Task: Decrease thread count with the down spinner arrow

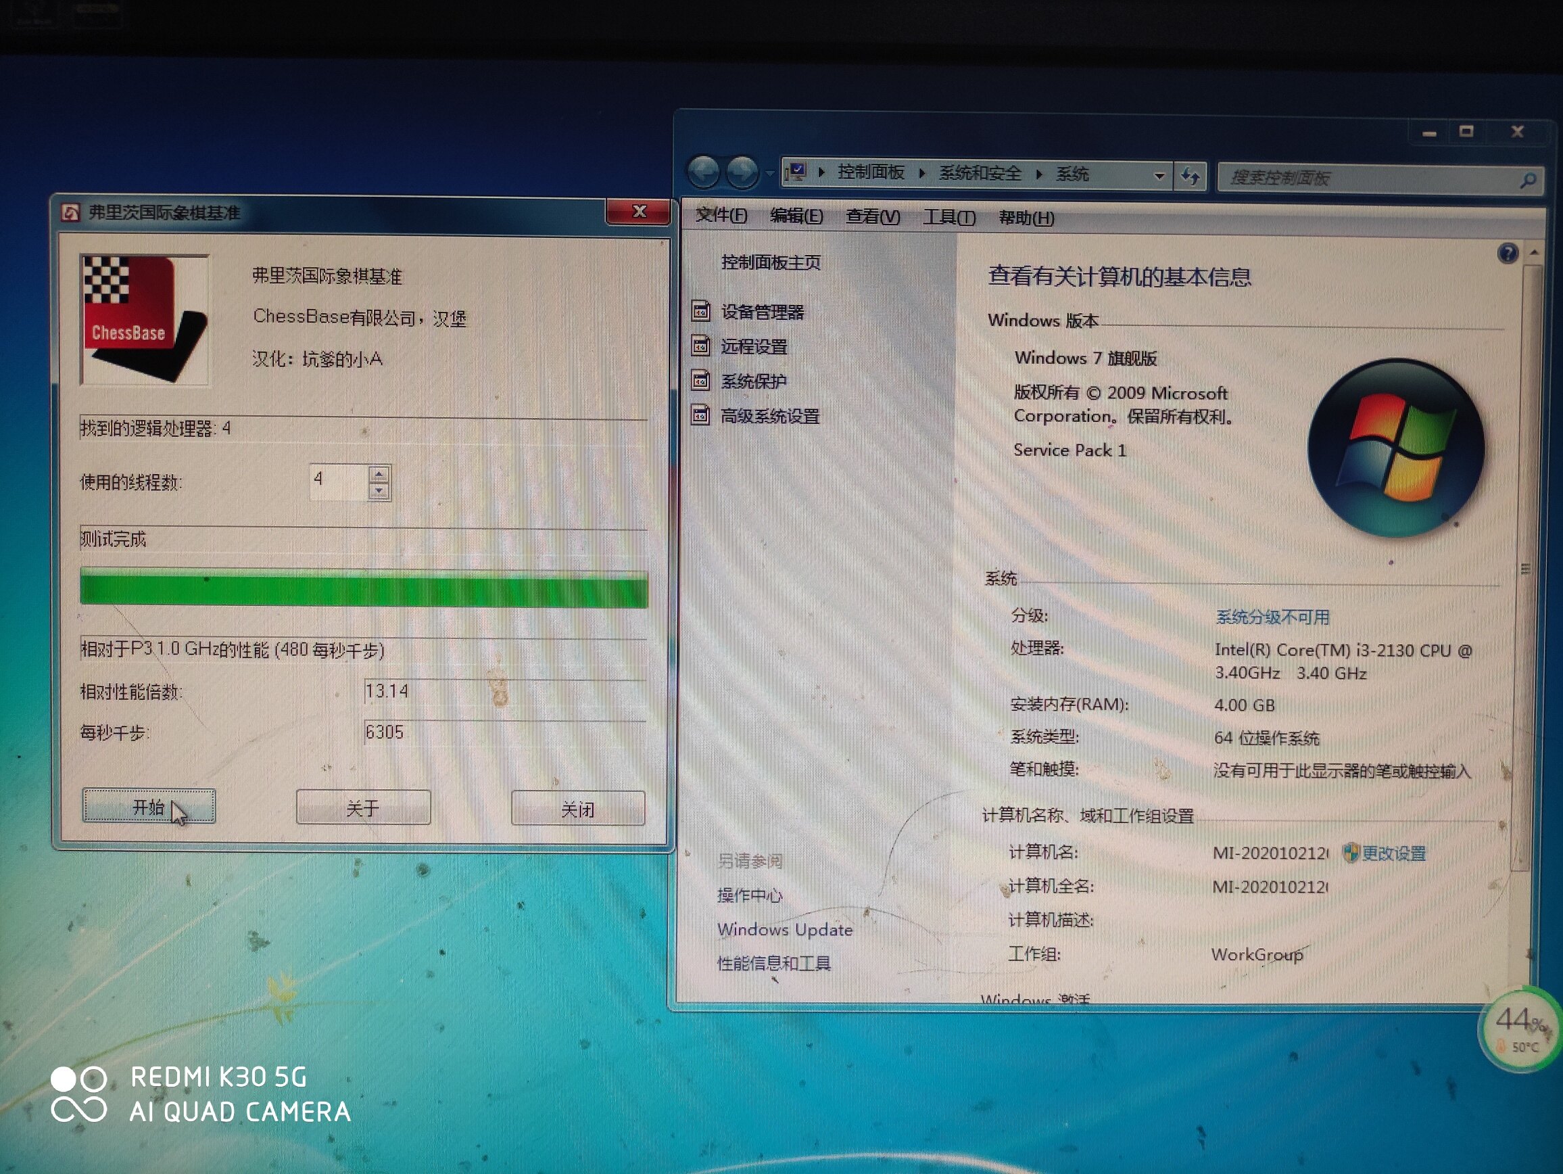Action: [379, 490]
